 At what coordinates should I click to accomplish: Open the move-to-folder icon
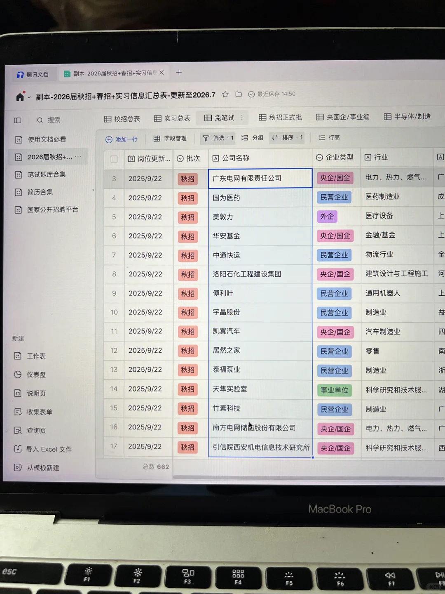(x=239, y=94)
